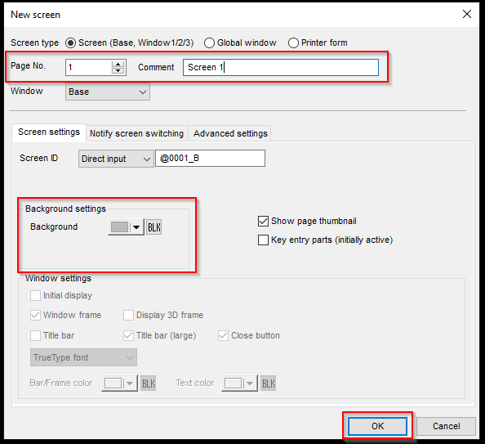
Task: Toggle the Close button checkbox
Action: [223, 335]
